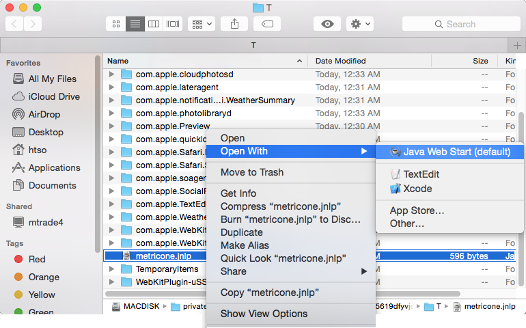Select shared computer mtrade4

38,222
